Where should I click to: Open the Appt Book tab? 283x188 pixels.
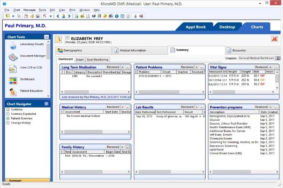(196, 27)
